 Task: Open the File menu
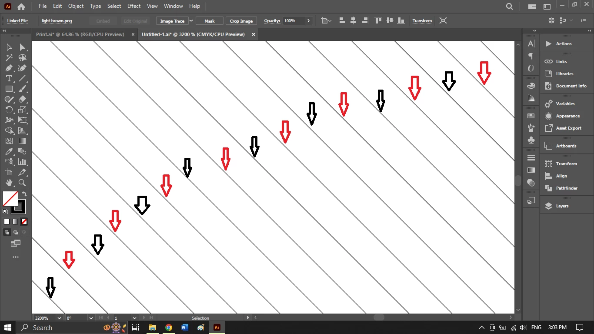pos(42,6)
